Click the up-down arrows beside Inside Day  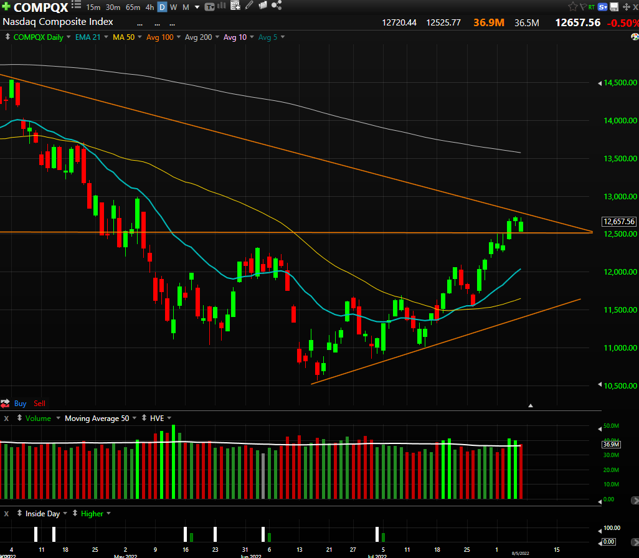[19, 513]
